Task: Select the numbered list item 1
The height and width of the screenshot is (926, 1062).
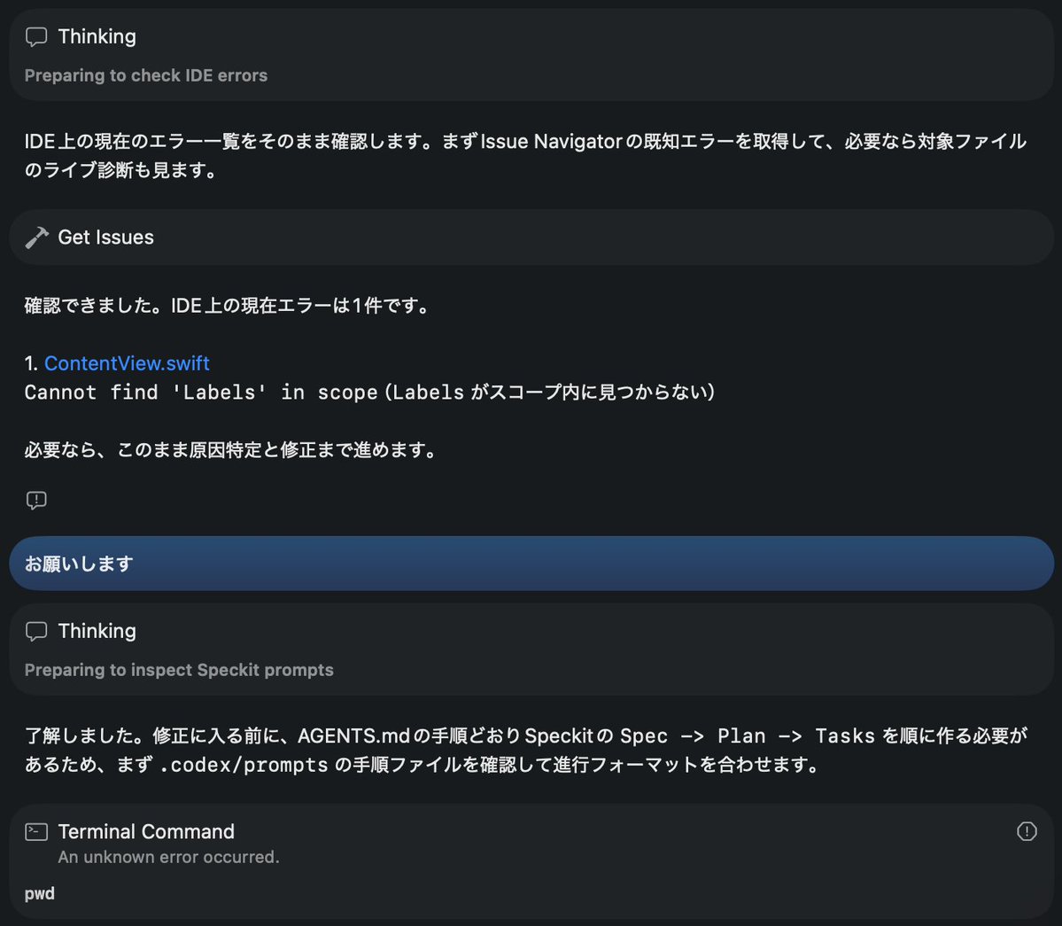Action: pos(29,363)
